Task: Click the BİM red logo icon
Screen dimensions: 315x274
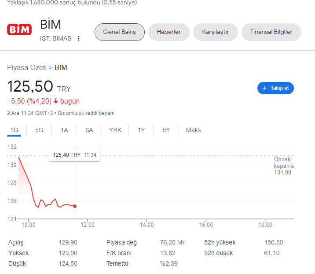Action: tap(19, 30)
